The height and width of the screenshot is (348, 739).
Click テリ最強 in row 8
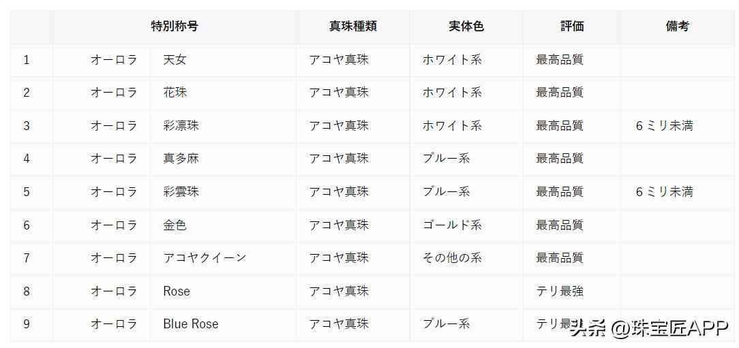click(x=560, y=291)
